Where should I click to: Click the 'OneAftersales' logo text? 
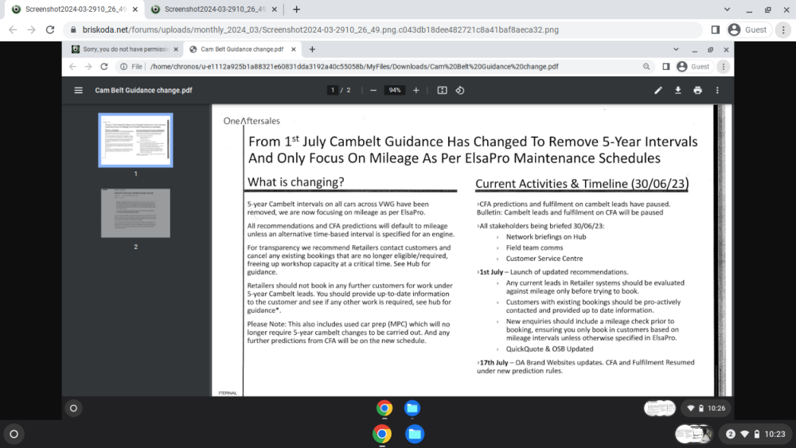pyautogui.click(x=252, y=121)
